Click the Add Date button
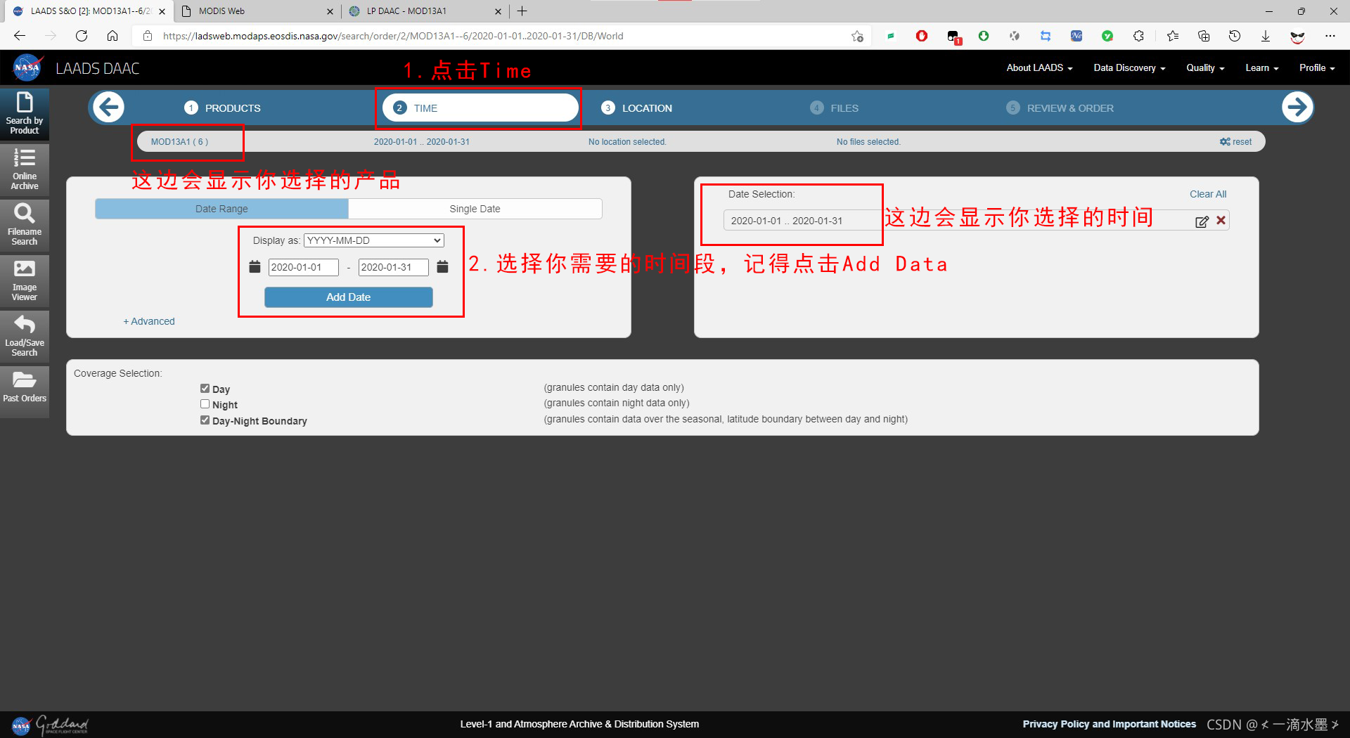 348,297
